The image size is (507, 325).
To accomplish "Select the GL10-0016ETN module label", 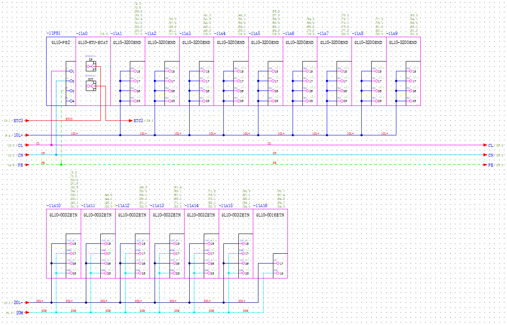I will (x=270, y=215).
